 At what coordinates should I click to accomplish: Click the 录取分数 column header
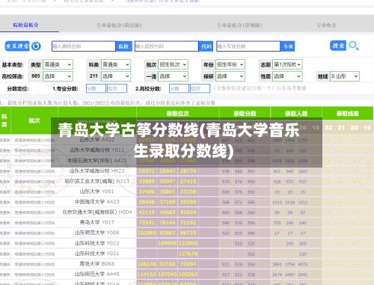click(x=245, y=114)
